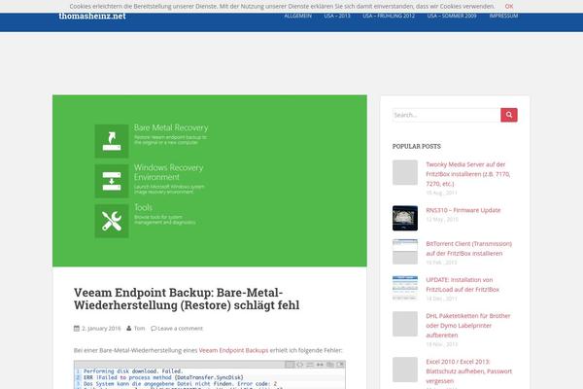Image resolution: width=583 pixels, height=389 pixels.
Task: Follow the Veeam Endpoint Backups inline link
Action: 233,350
